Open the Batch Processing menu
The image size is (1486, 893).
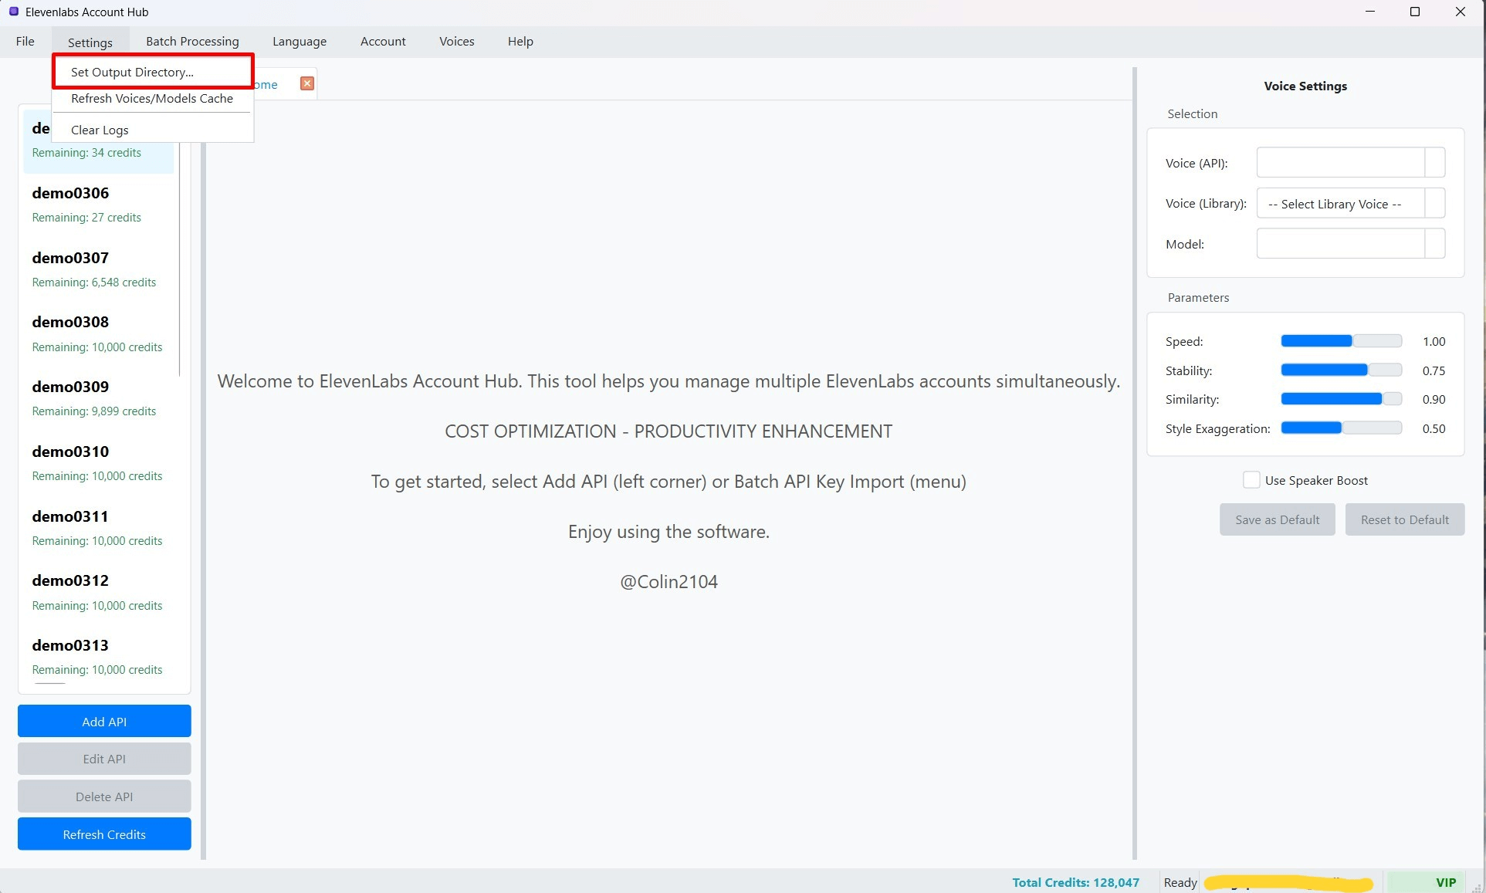click(192, 42)
